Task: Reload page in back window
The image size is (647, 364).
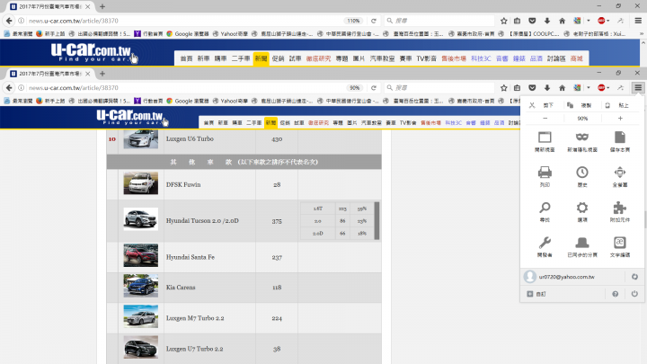Action: pyautogui.click(x=374, y=20)
